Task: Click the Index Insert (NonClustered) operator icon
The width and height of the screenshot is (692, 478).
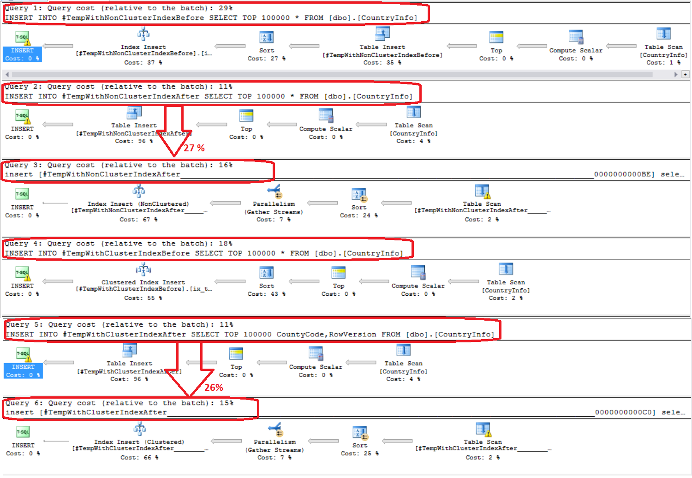Action: click(138, 191)
